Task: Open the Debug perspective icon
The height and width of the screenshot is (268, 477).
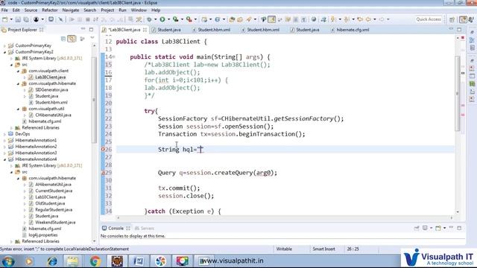Action: pos(471,19)
